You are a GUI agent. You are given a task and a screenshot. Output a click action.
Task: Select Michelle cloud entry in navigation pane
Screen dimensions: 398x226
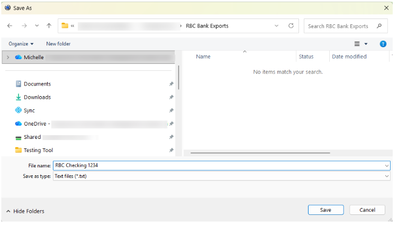88,58
